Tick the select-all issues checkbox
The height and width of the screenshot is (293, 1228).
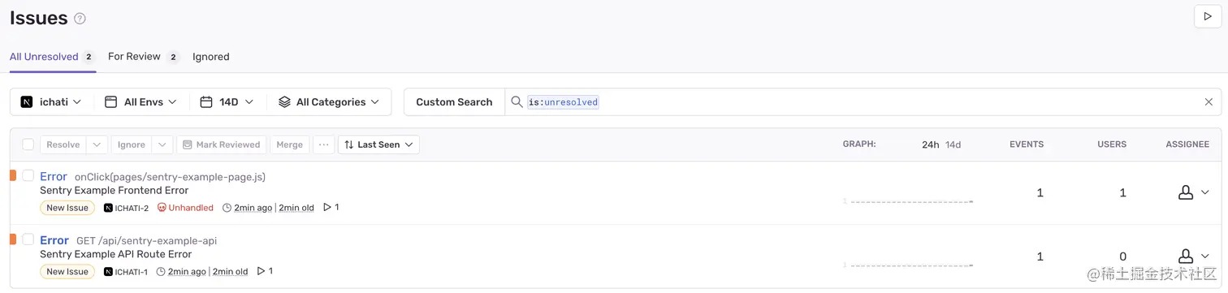[x=28, y=144]
